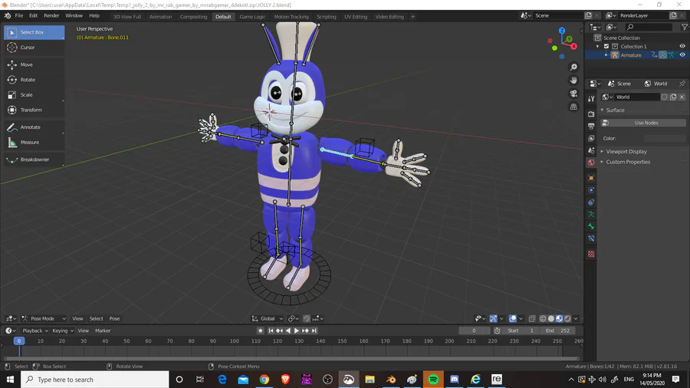Toggle snapping magnet button
The image size is (690, 388).
click(x=307, y=318)
